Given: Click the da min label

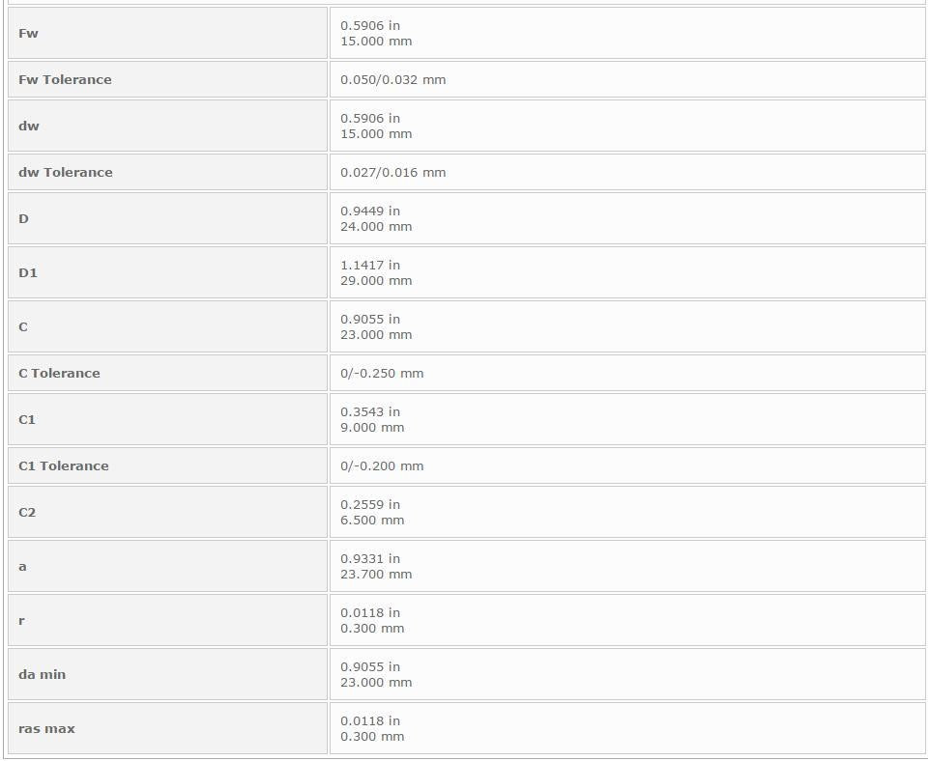Looking at the screenshot, I should [x=42, y=675].
